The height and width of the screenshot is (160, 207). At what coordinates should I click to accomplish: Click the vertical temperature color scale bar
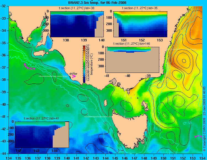84,64
